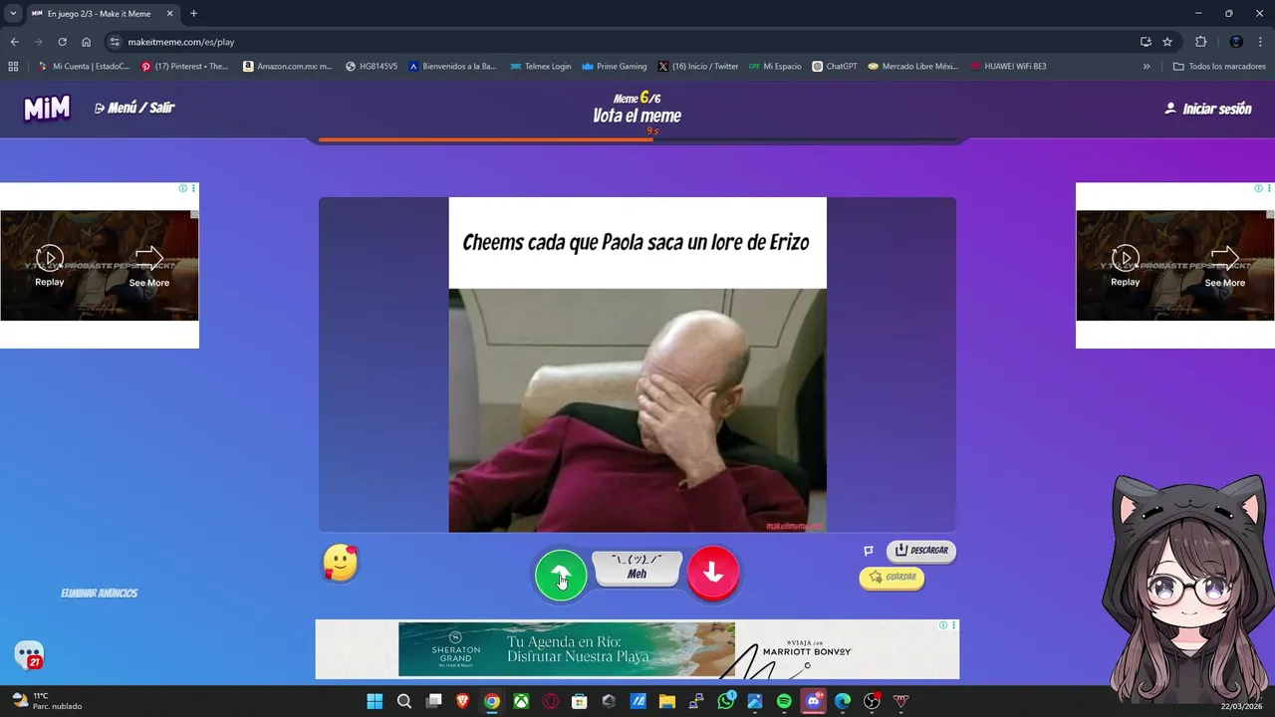Save the meme with Guardar
This screenshot has height=717, width=1275.
coord(892,578)
